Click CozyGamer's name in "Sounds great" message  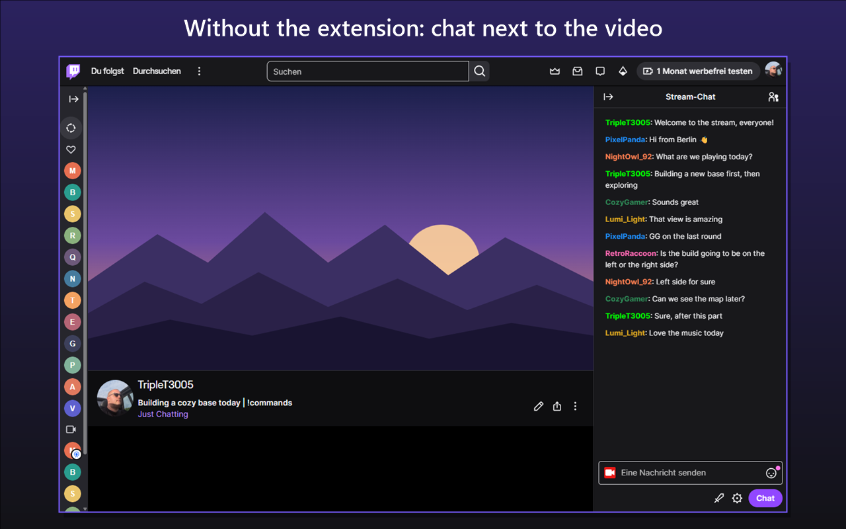627,202
